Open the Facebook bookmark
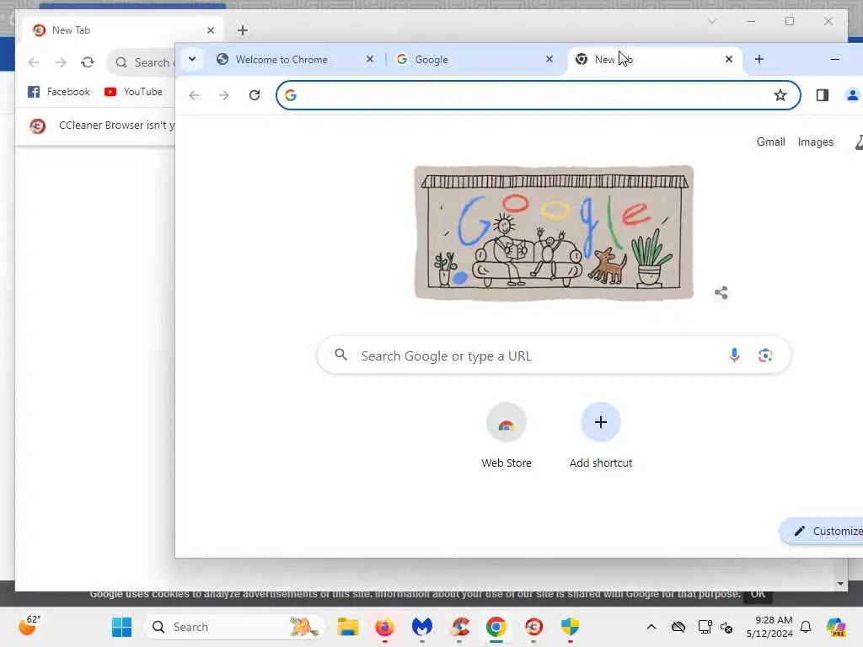This screenshot has height=647, width=863. coord(58,92)
